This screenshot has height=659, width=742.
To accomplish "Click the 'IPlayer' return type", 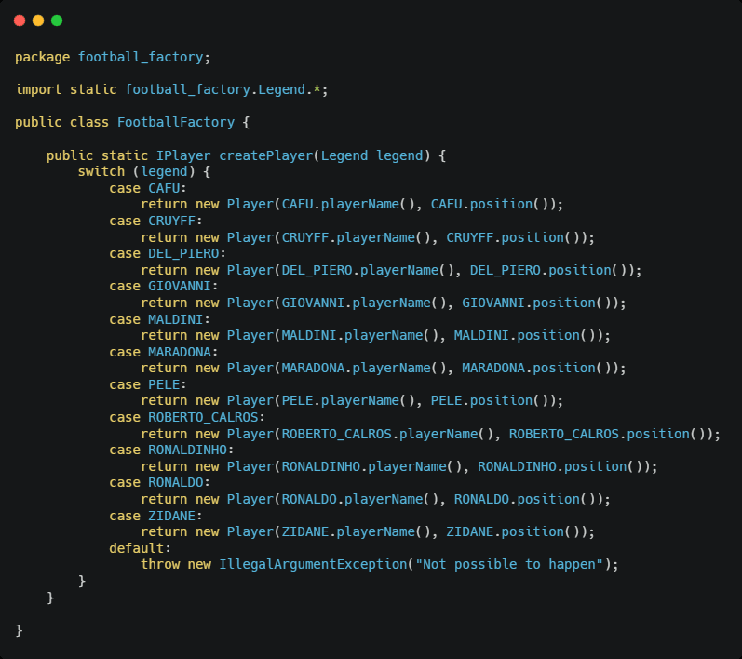I will pyautogui.click(x=183, y=155).
